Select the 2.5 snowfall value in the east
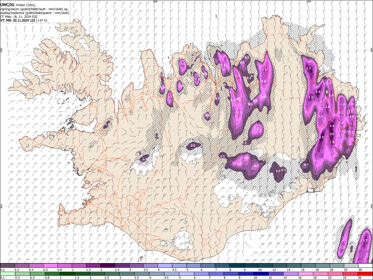 321,137
